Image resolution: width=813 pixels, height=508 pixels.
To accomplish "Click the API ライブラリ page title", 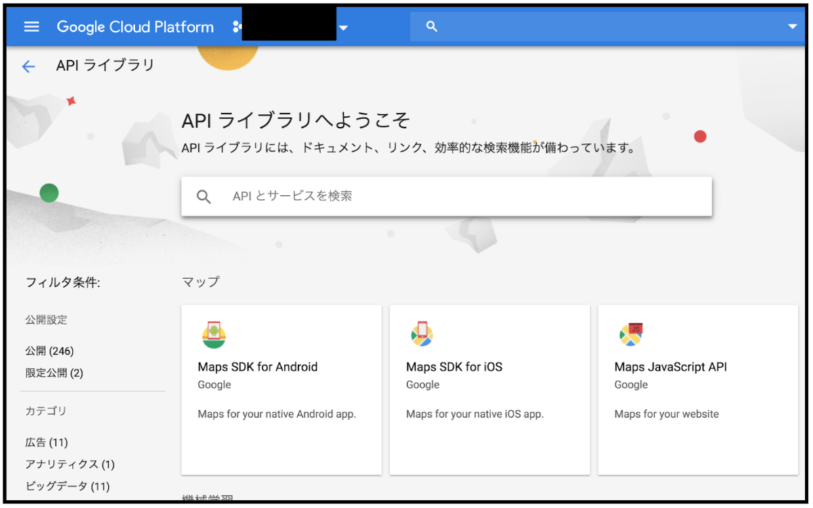I will pyautogui.click(x=105, y=66).
